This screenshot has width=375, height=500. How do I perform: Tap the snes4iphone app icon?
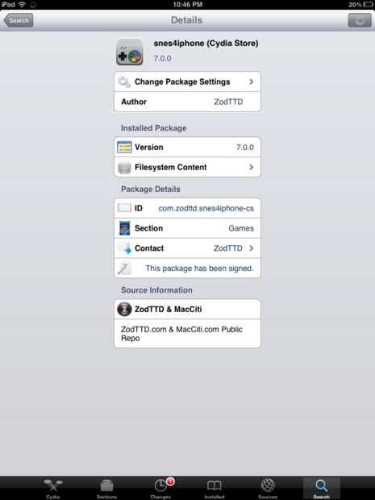pos(130,52)
